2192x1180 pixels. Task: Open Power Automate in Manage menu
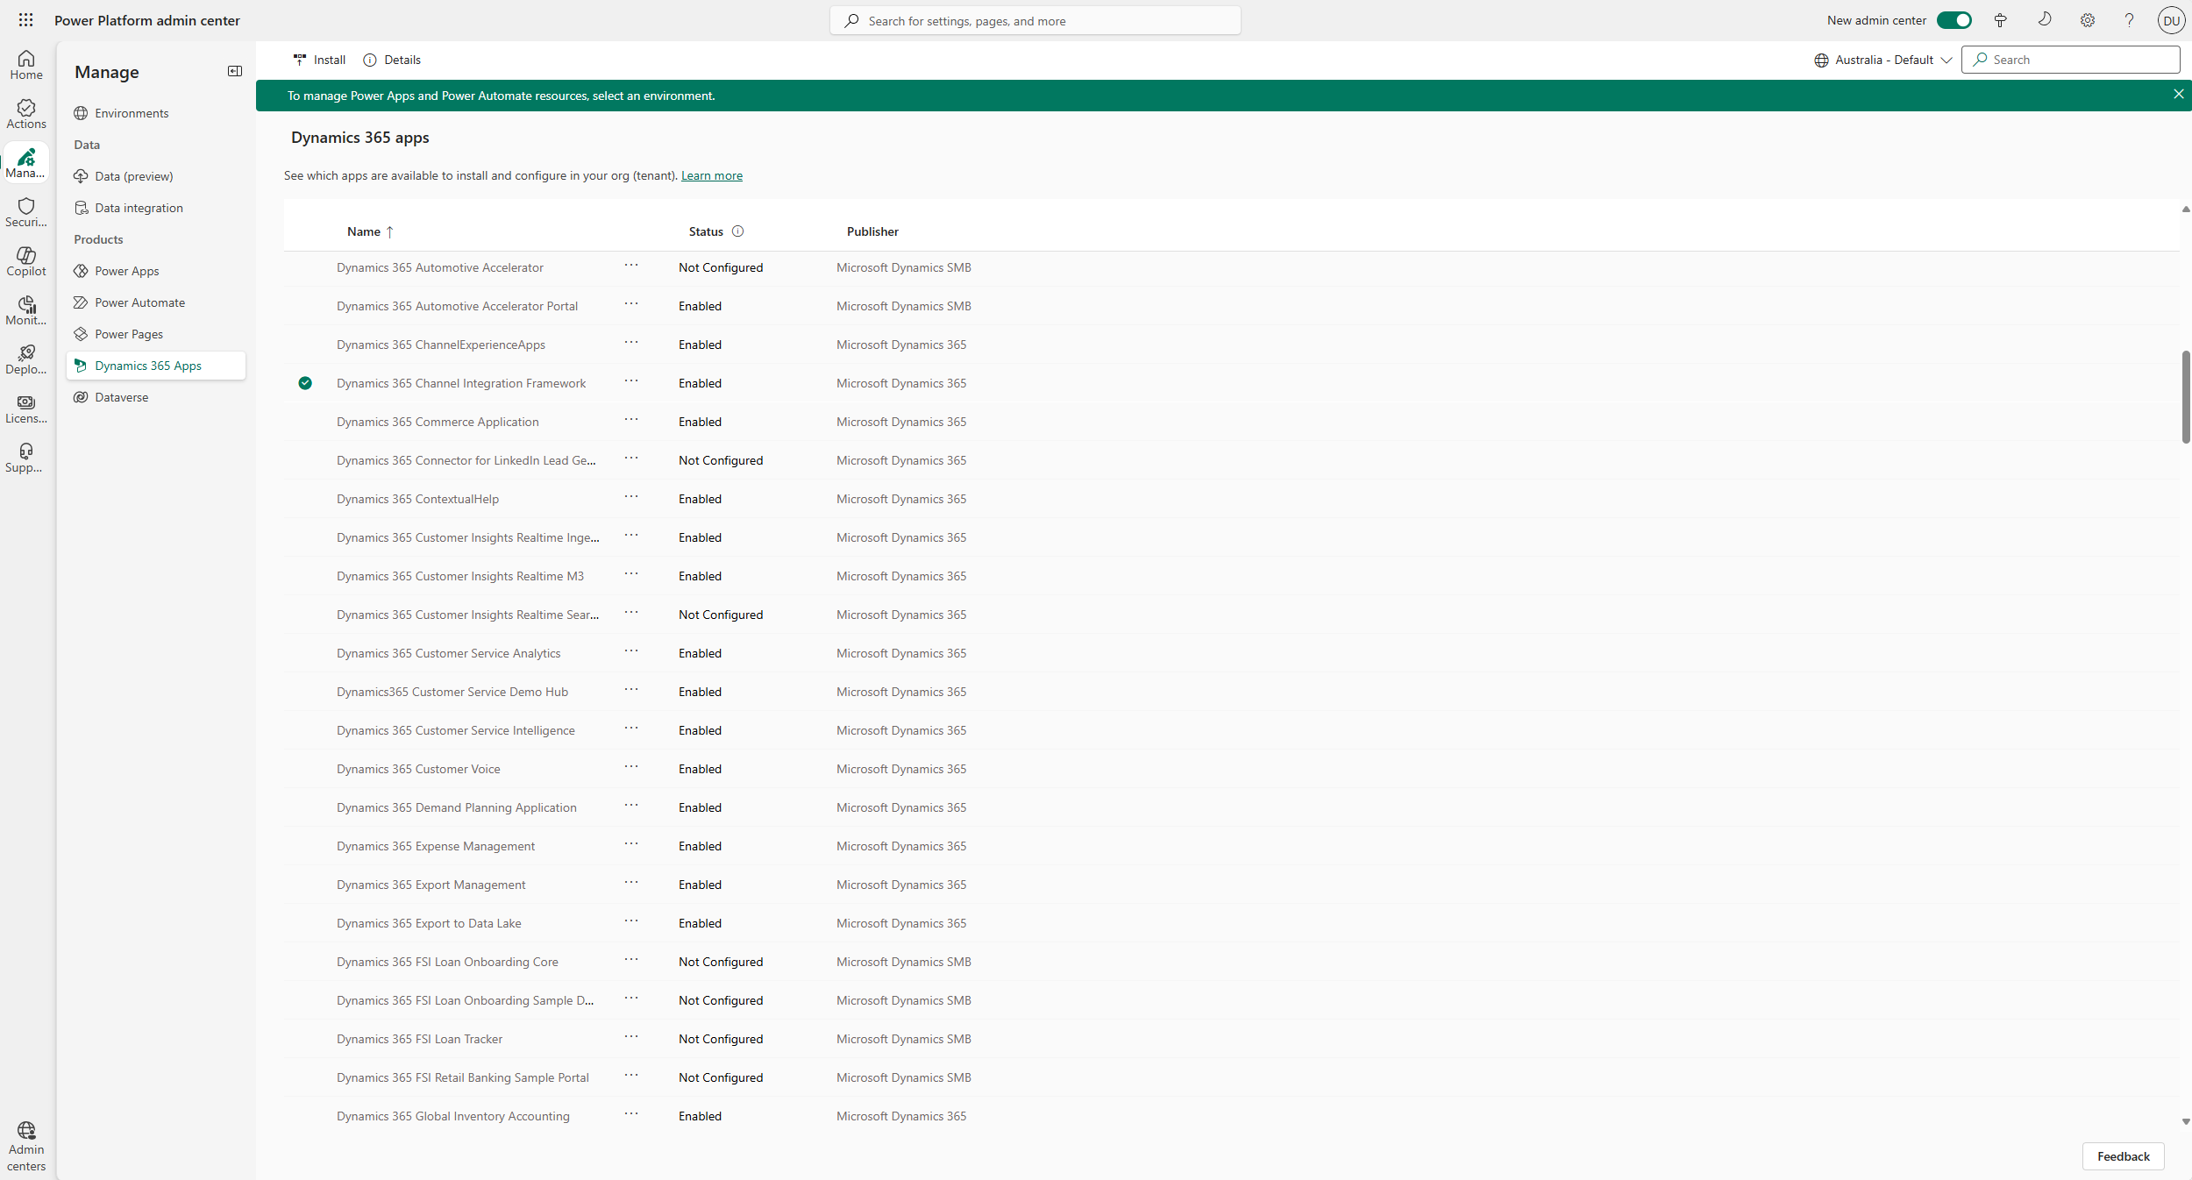point(139,302)
